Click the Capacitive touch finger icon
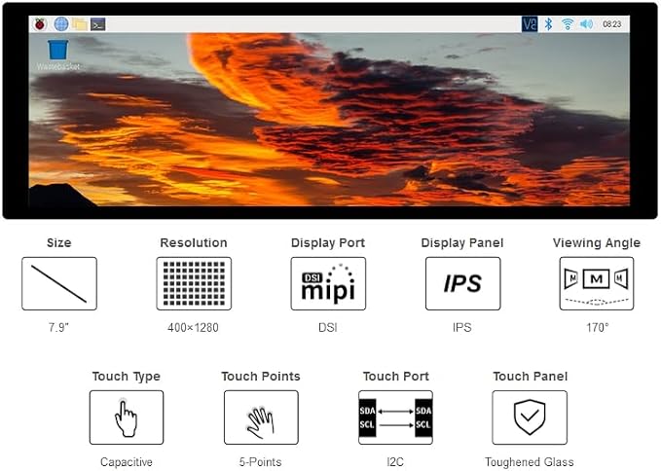 127,417
